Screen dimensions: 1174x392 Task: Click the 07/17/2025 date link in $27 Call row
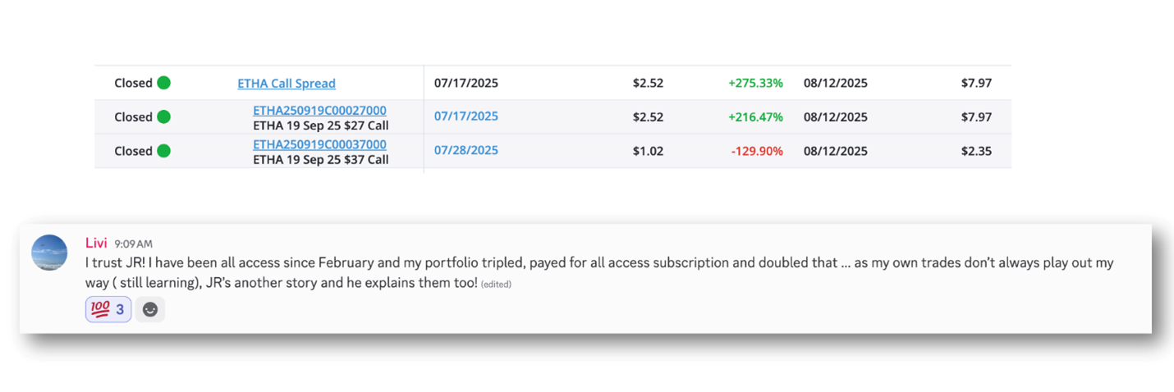[465, 116]
